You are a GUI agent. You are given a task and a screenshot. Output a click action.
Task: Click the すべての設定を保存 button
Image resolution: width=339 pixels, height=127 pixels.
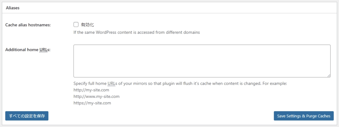tap(27, 116)
